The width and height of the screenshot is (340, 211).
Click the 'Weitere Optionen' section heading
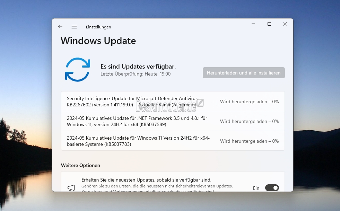pos(80,165)
